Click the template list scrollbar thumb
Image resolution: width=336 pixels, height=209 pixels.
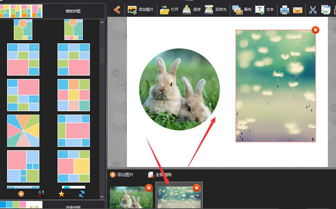click(102, 55)
